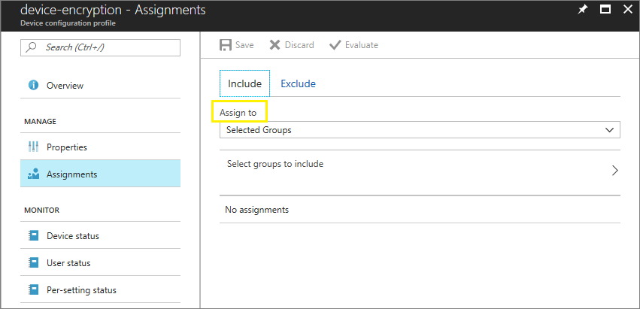Click the Assignments people icon

point(32,174)
